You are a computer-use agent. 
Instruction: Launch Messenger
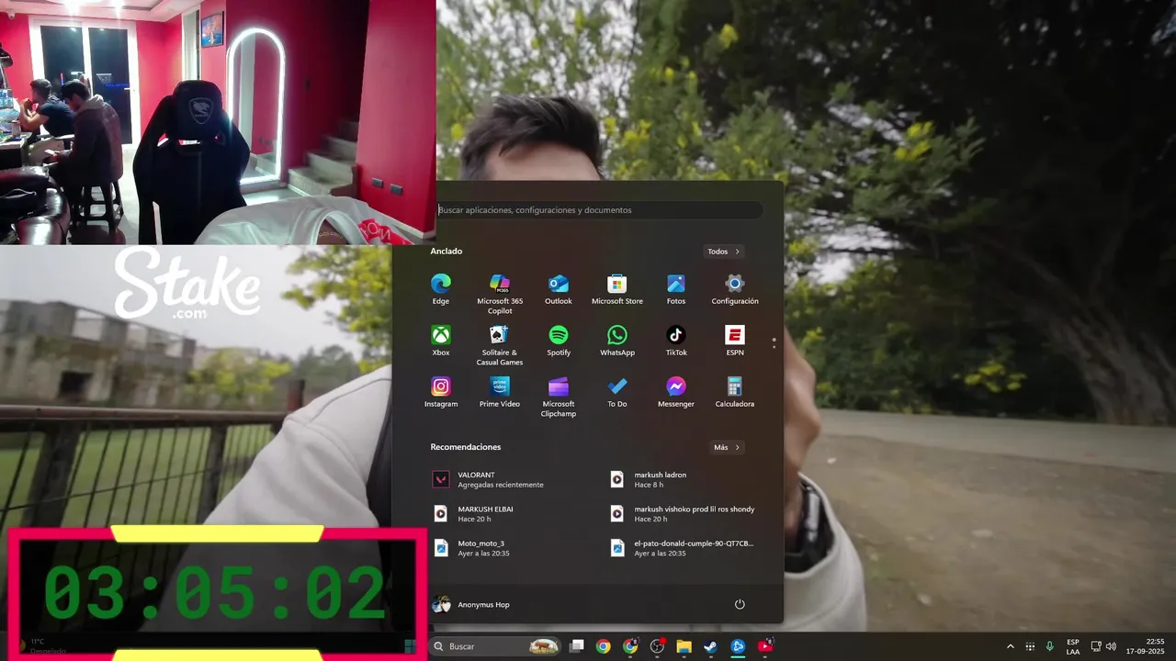[676, 392]
